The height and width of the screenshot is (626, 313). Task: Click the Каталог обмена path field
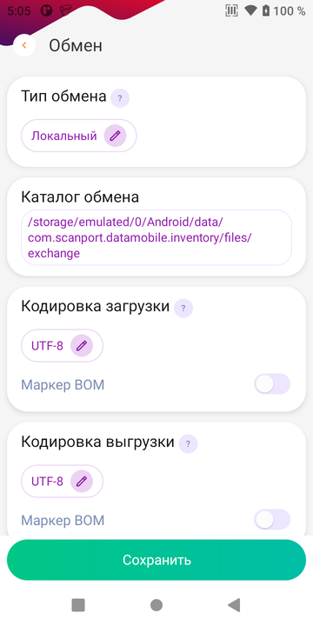tap(156, 237)
